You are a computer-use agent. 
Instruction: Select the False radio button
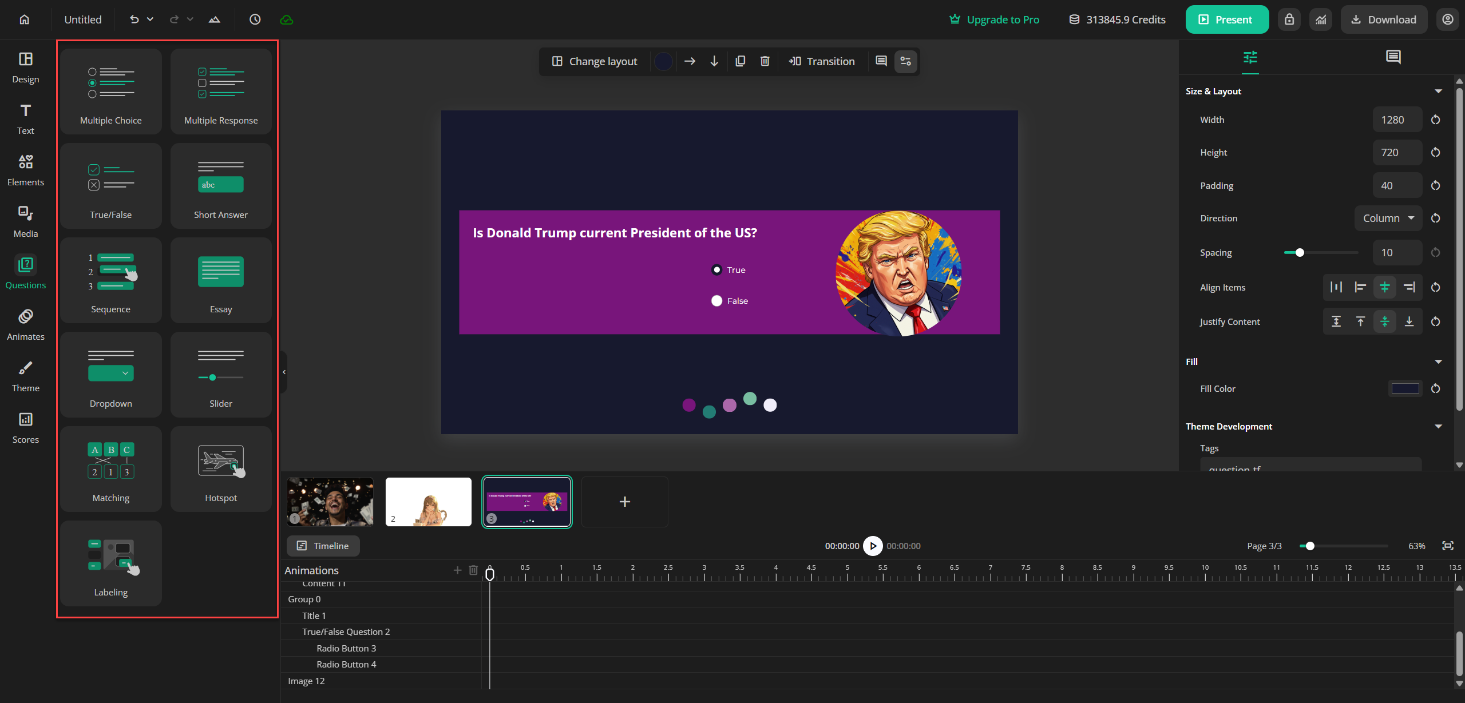pyautogui.click(x=716, y=301)
